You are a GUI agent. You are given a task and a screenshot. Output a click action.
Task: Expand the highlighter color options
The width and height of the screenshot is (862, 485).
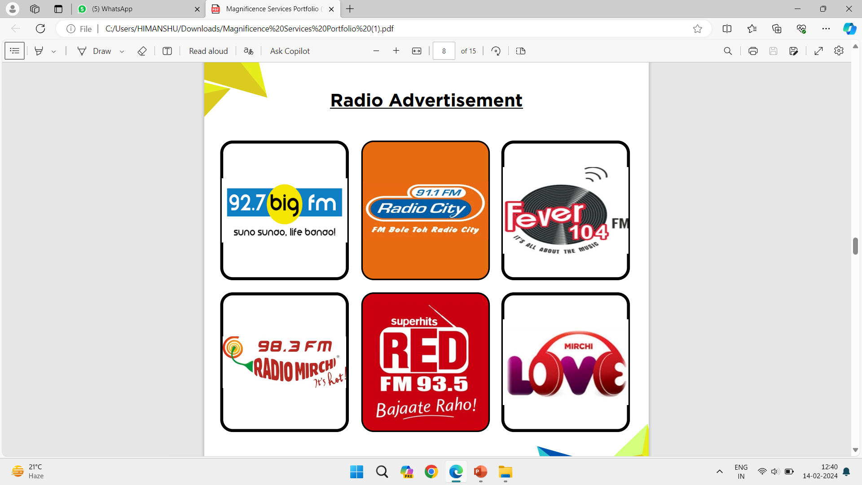[x=54, y=51]
